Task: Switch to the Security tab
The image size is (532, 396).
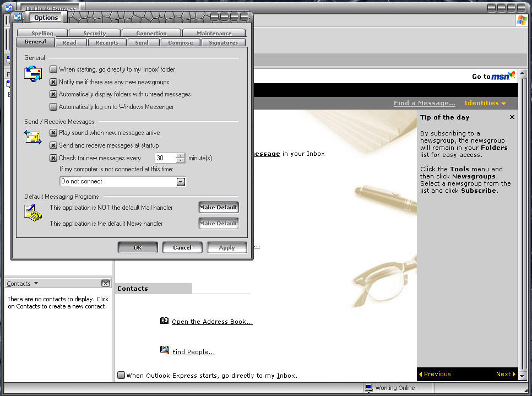Action: (x=95, y=33)
